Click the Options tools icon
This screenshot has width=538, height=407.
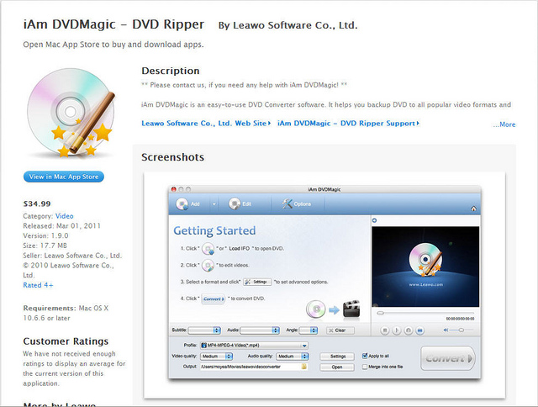click(287, 203)
